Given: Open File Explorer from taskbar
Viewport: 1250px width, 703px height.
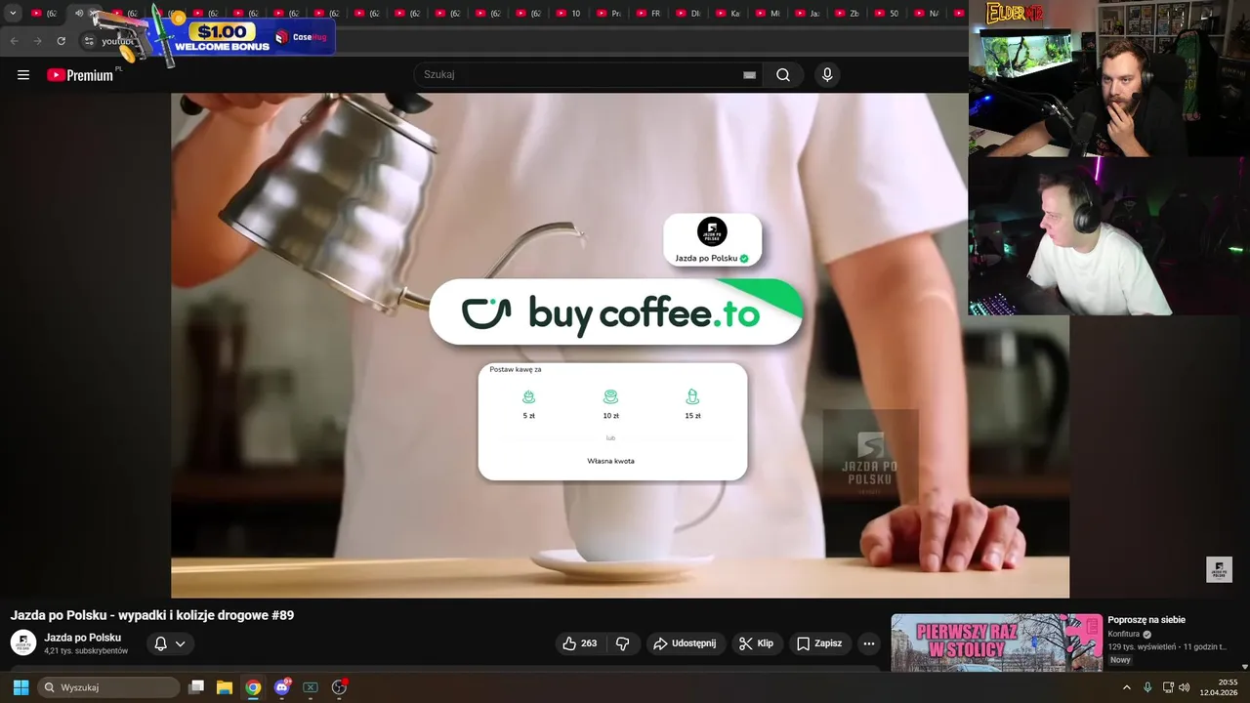Looking at the screenshot, I should [225, 687].
